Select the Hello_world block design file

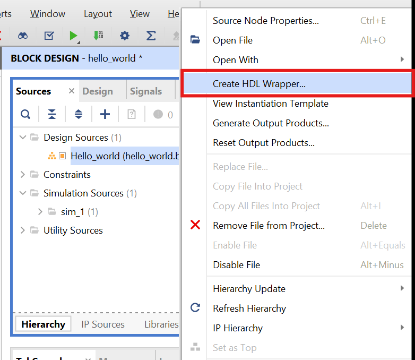coord(124,156)
